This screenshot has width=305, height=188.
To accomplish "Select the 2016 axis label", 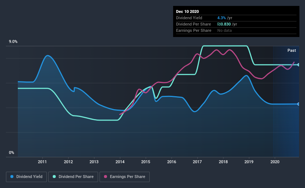I will pos(172,162).
